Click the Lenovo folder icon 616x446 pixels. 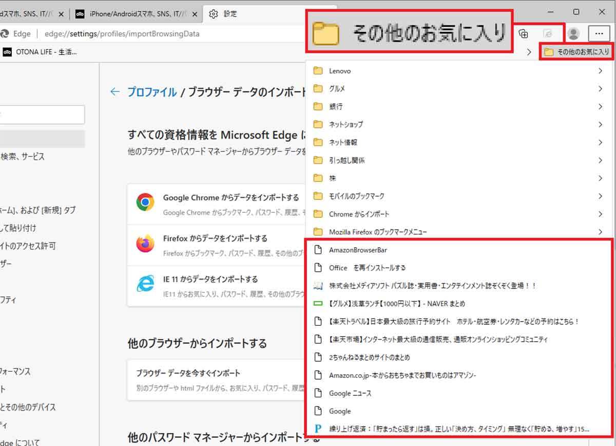click(x=318, y=71)
